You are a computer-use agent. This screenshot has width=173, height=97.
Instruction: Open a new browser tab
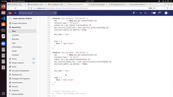pyautogui.click(x=150, y=5)
